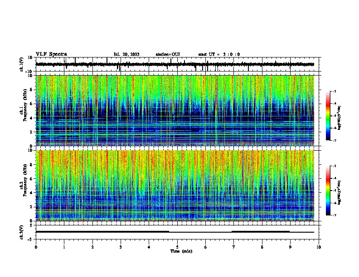Click the "station=OUJ" header label
Screen dimensions: 359x277
point(168,54)
